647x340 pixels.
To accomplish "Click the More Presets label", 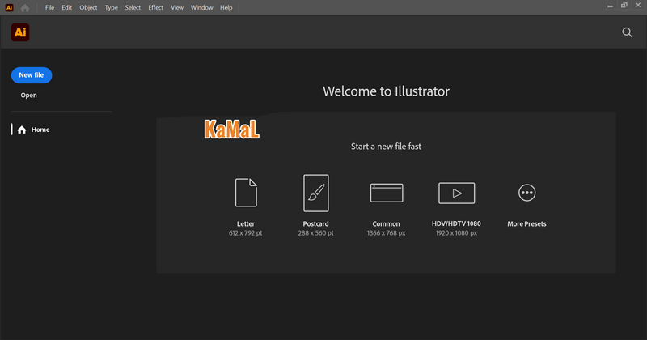I will 527,223.
